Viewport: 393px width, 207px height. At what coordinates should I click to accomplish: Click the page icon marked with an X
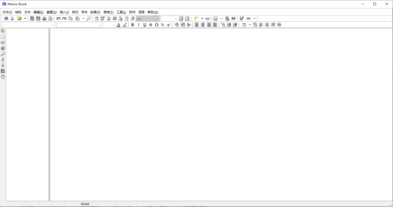tap(103, 19)
